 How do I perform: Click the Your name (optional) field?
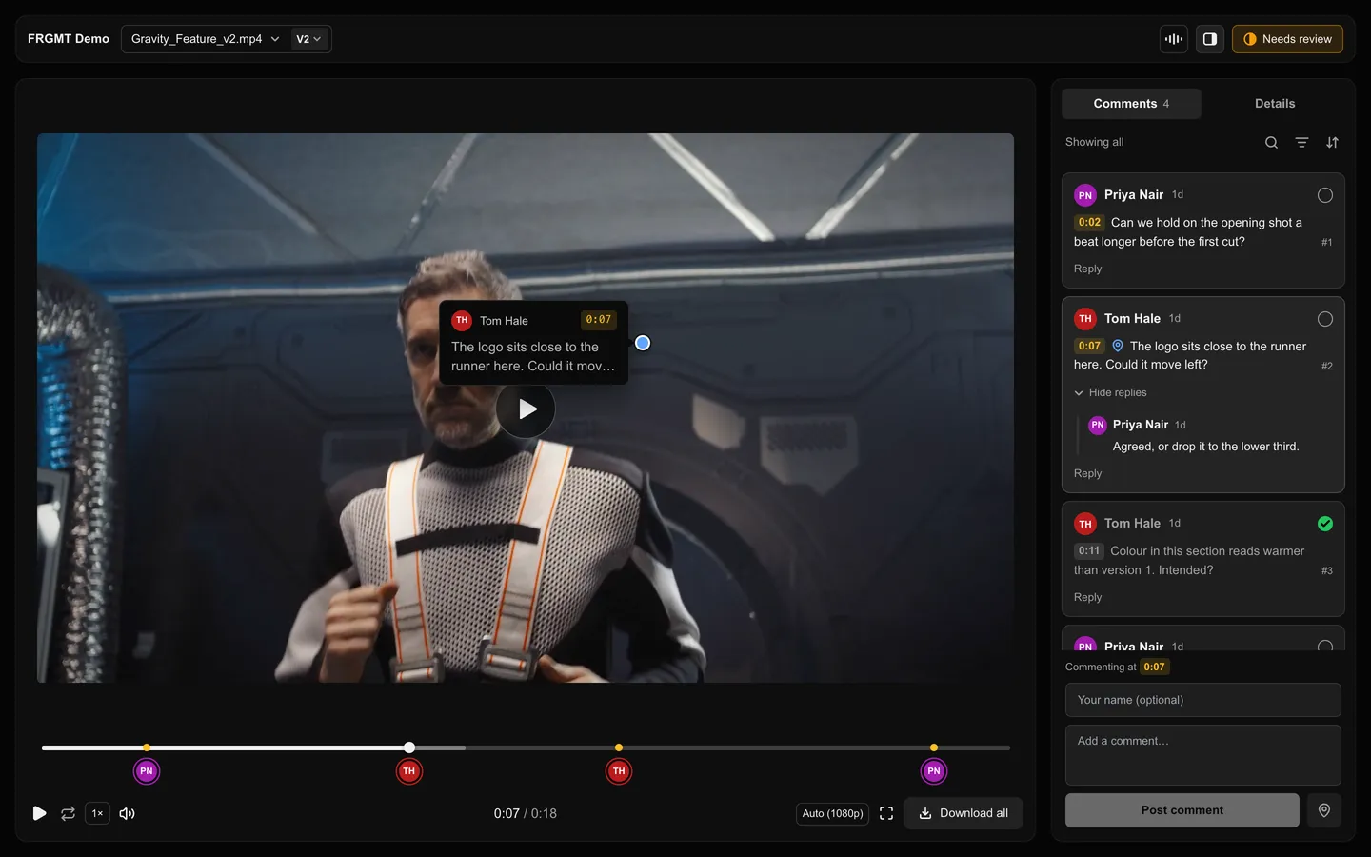point(1203,700)
